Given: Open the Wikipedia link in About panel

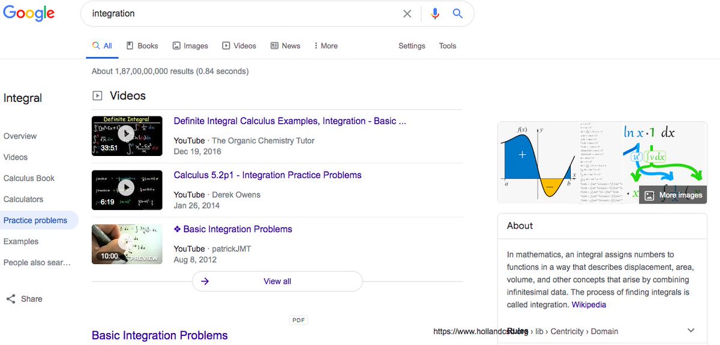Looking at the screenshot, I should pyautogui.click(x=589, y=305).
